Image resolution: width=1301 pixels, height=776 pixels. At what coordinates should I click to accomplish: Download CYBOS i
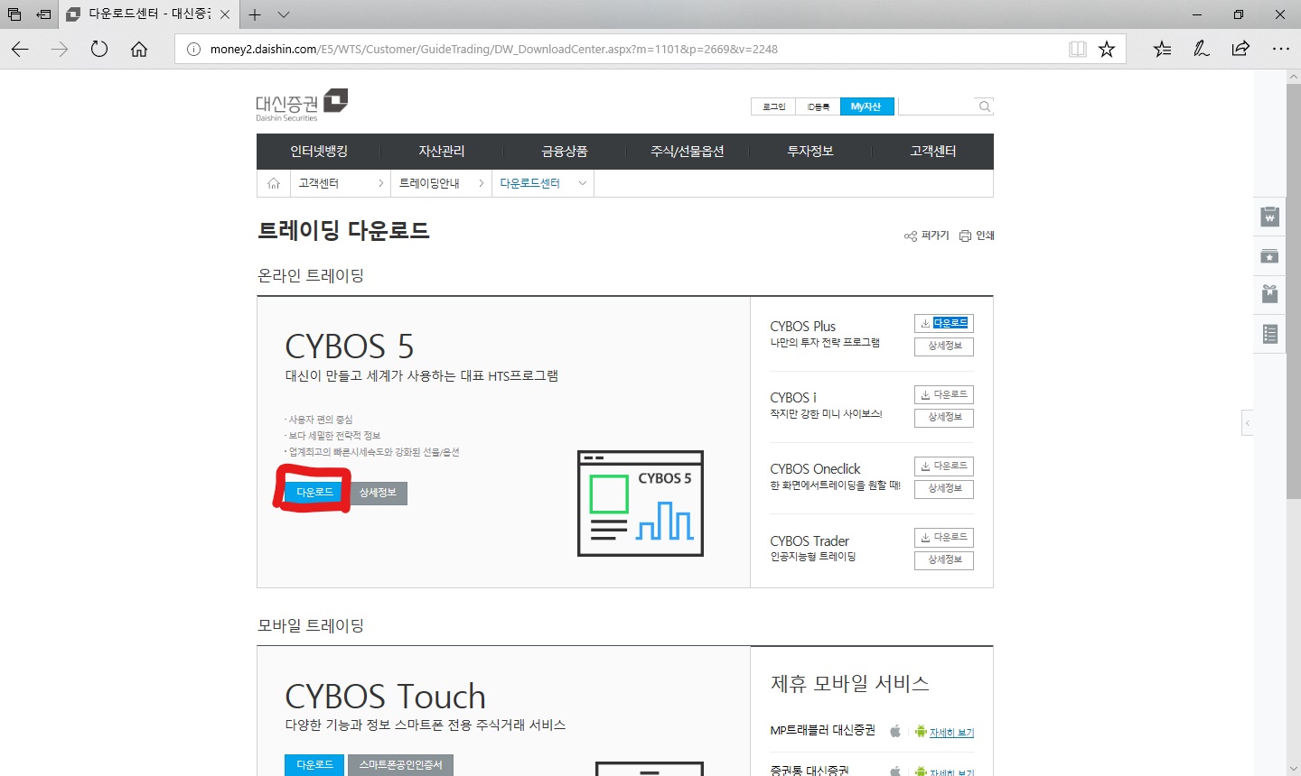point(944,394)
